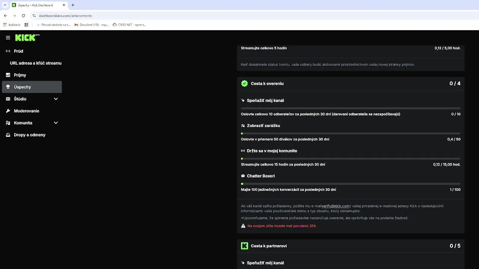Go back with the browser back arrow
The width and height of the screenshot is (479, 269).
[x=5, y=16]
